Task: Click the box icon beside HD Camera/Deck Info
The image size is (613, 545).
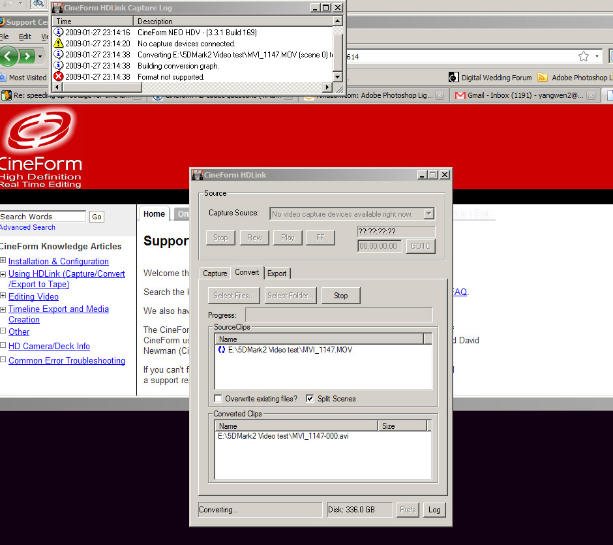Action: pos(3,345)
